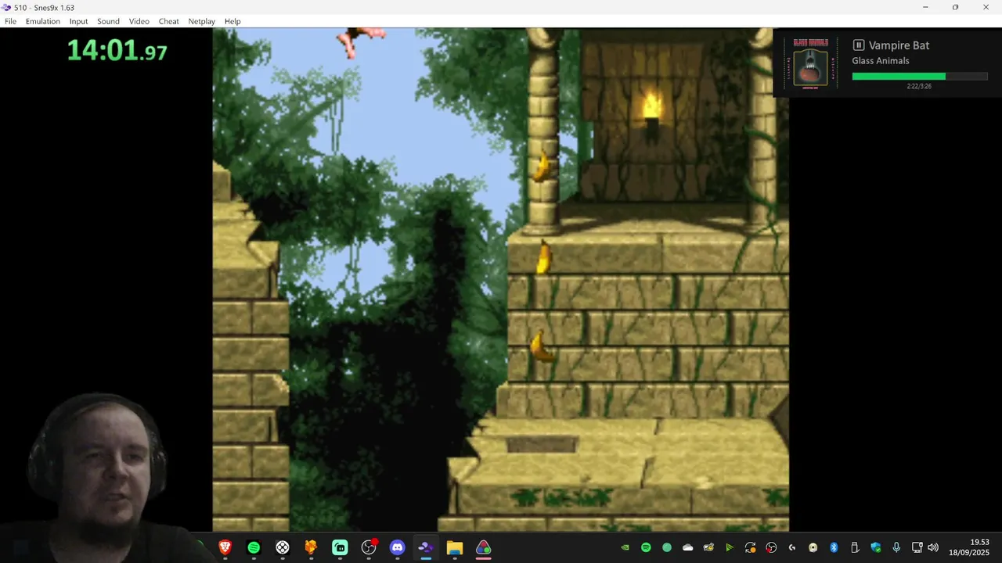Click the microphone tray icon
This screenshot has width=1002, height=563.
[x=896, y=548]
